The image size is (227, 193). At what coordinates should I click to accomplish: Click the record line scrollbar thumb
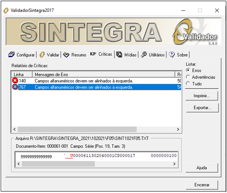tap(58, 164)
